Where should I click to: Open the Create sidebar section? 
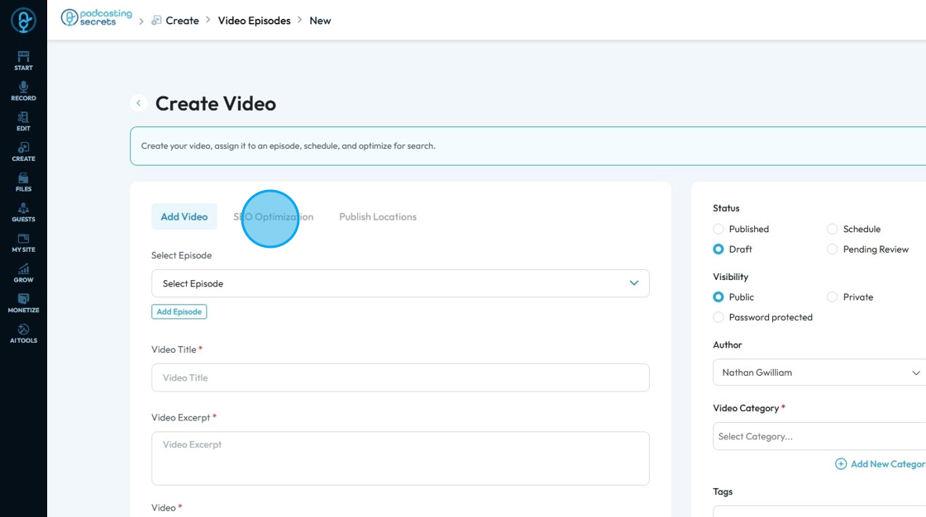(x=24, y=152)
